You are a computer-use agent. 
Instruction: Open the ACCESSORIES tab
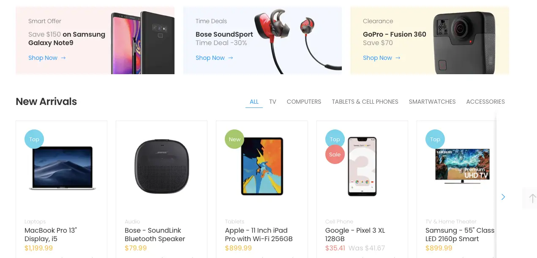click(x=485, y=102)
